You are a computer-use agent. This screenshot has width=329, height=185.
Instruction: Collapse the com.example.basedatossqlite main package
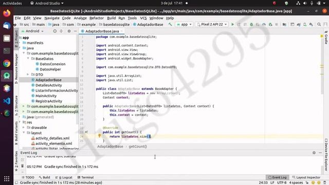coord(24,53)
